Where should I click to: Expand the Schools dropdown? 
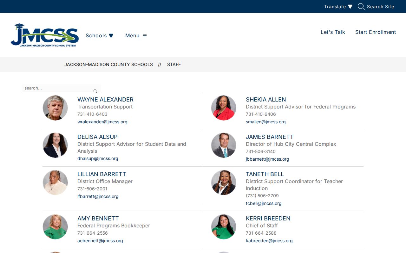pyautogui.click(x=100, y=36)
